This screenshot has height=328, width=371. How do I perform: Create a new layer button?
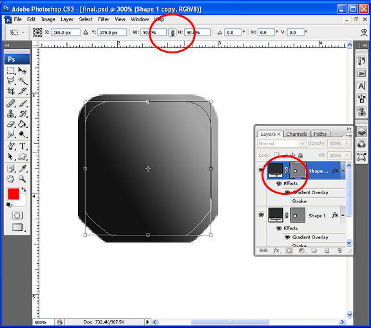coord(327,250)
